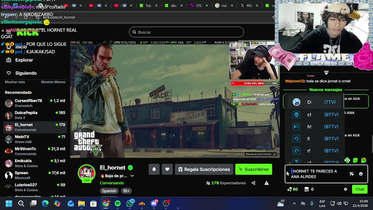Open Emikukis recommended channel
The image size is (373, 210).
[x=35, y=163]
